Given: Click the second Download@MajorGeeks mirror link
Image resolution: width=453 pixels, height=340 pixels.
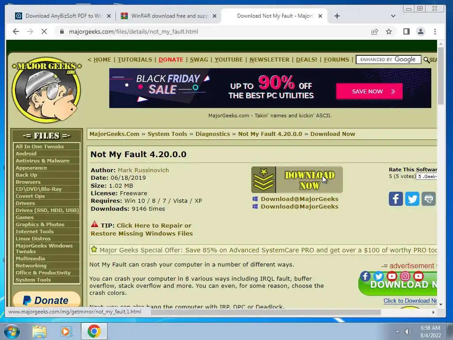Looking at the screenshot, I should (x=299, y=206).
